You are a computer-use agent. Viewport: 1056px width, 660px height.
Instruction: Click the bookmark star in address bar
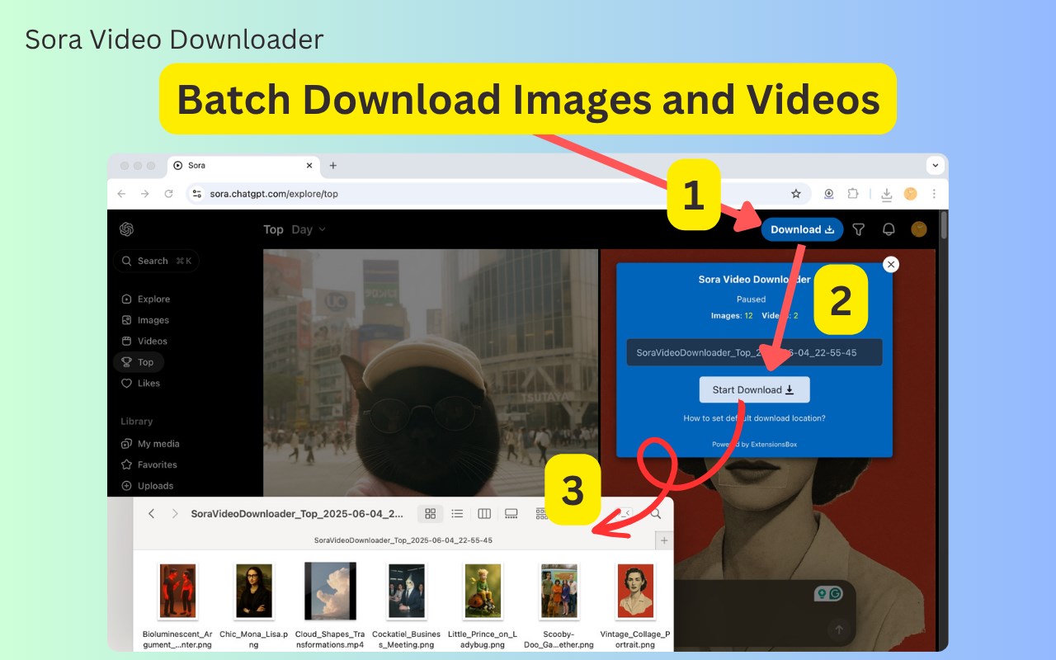(796, 194)
